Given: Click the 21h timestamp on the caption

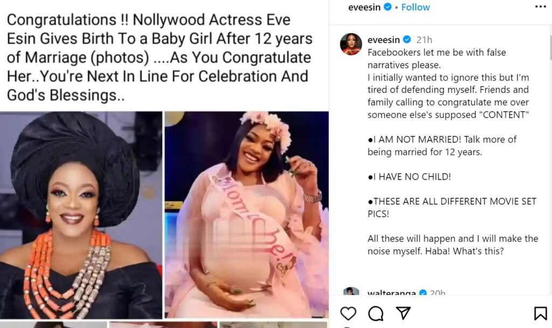Looking at the screenshot, I should [x=424, y=40].
